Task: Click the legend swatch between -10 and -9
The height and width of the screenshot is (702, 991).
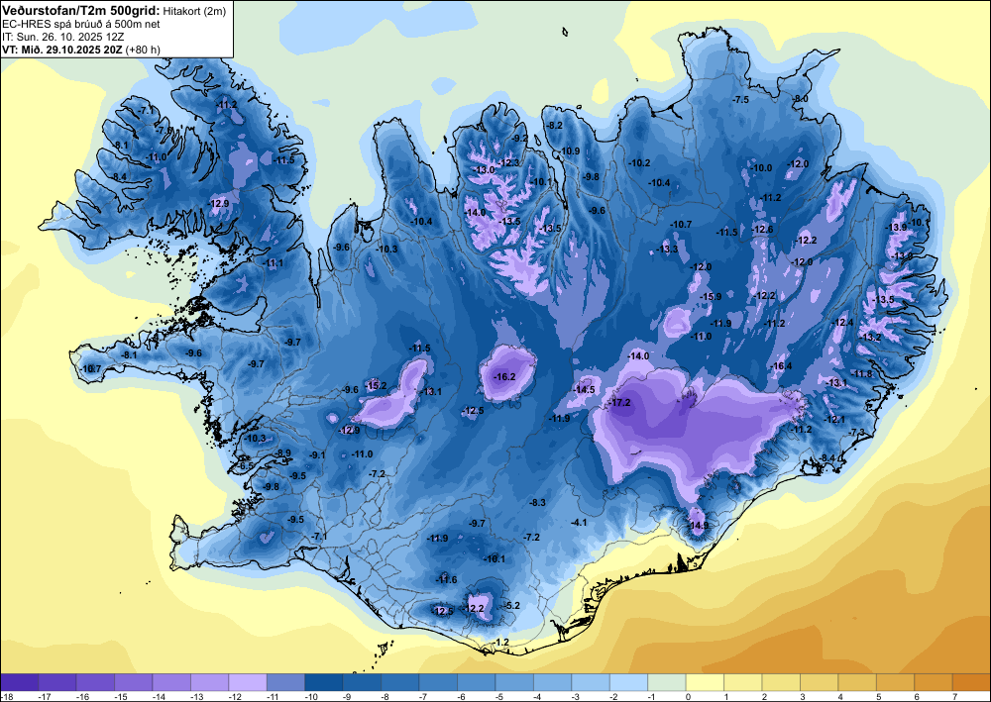Action: tap(324, 682)
